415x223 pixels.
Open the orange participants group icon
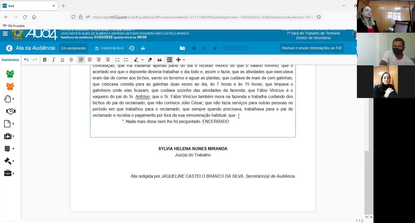point(10,86)
